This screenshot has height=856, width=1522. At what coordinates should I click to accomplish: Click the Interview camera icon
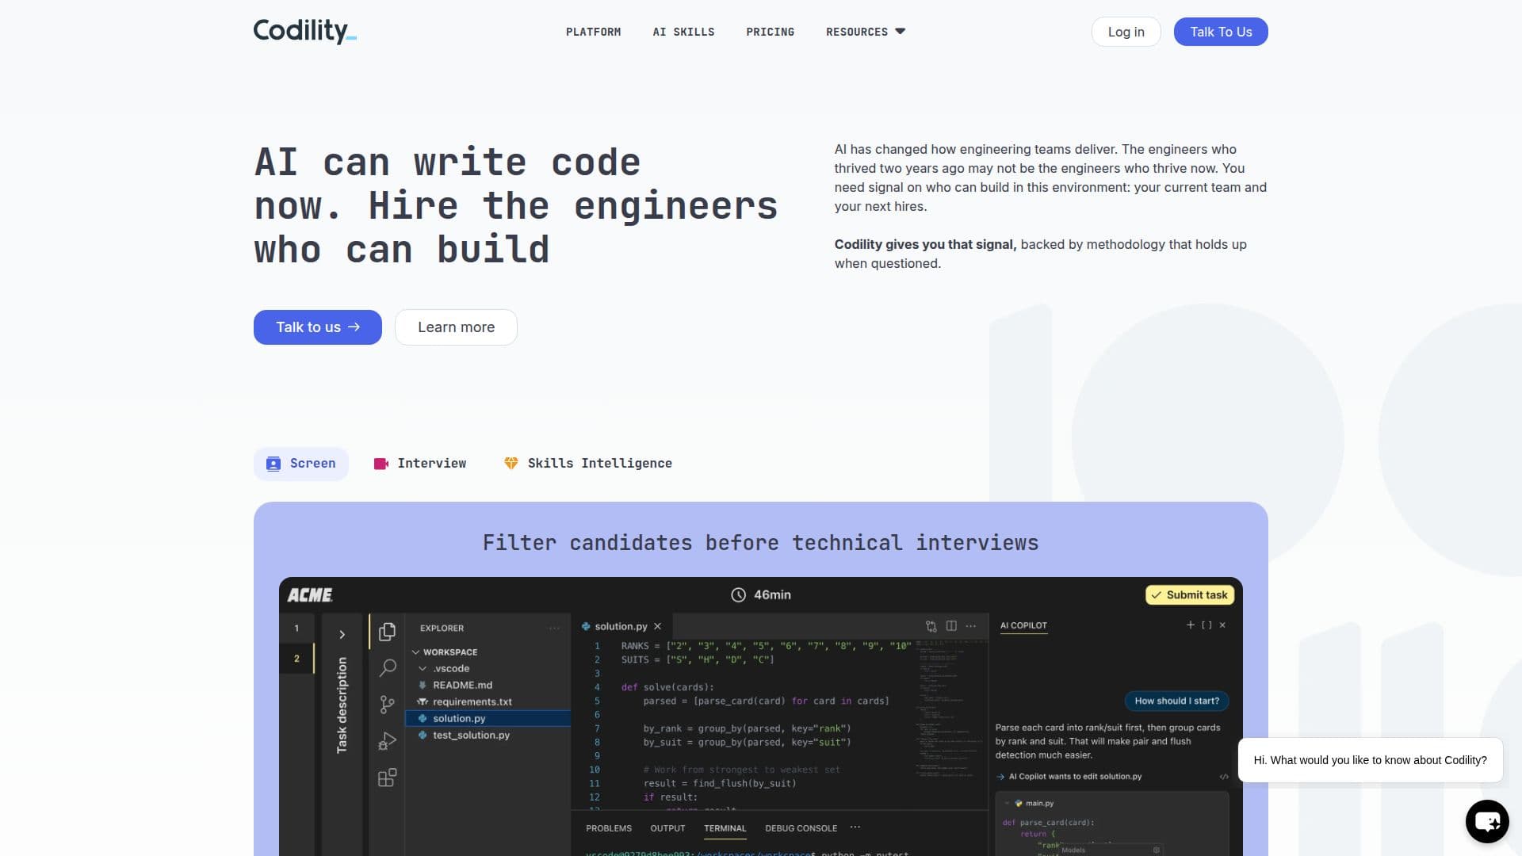pos(381,464)
